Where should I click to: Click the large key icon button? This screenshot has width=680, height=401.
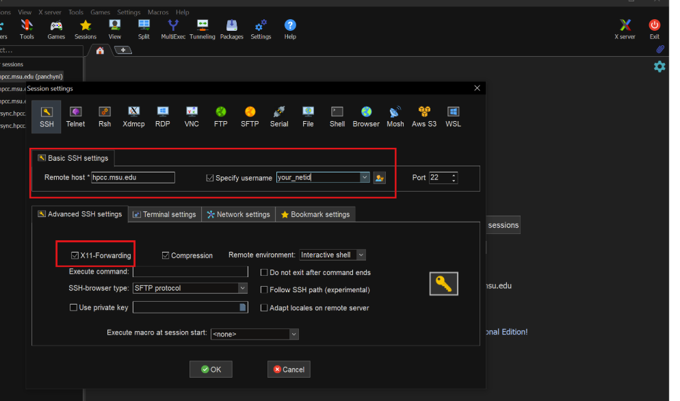(x=444, y=284)
